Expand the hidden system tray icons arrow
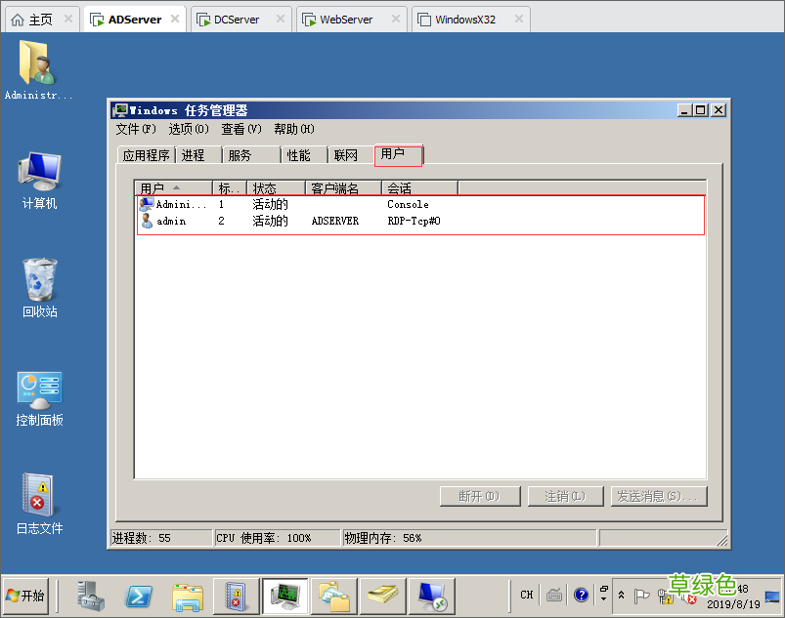The width and height of the screenshot is (785, 618). (x=620, y=596)
